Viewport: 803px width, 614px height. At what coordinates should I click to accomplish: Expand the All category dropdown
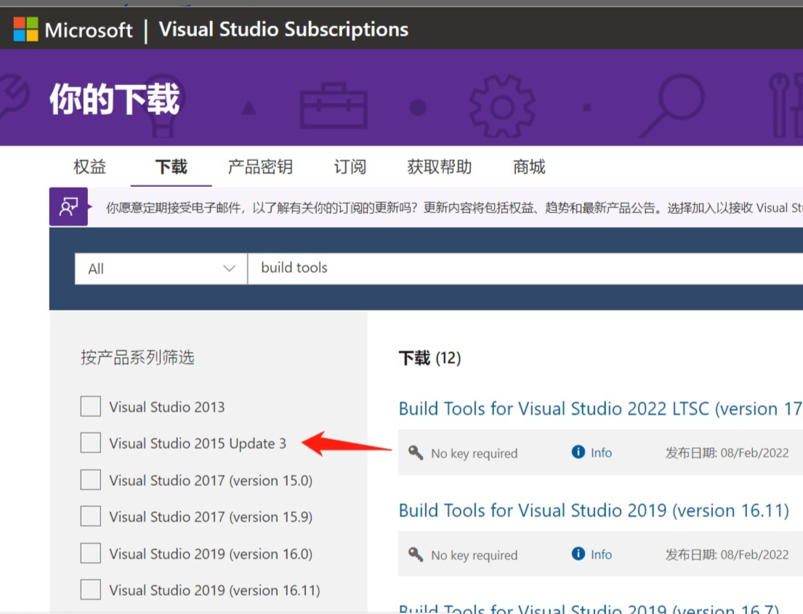(161, 268)
